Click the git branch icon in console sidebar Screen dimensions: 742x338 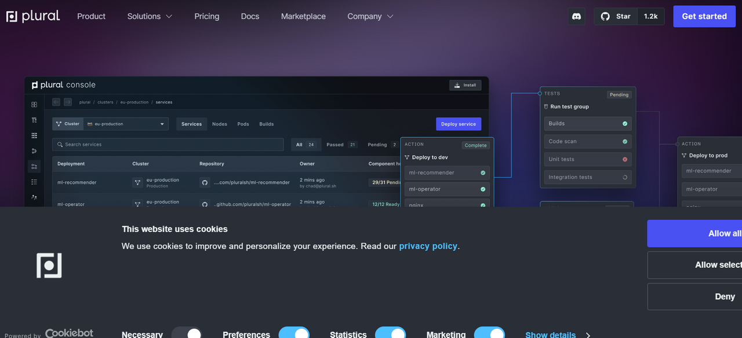34,151
